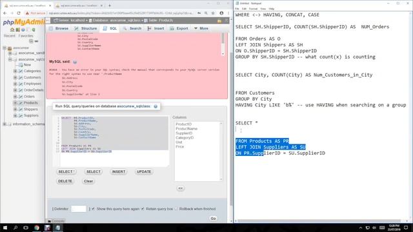Click the Go button to run query
413x232 pixels.
[213, 218]
